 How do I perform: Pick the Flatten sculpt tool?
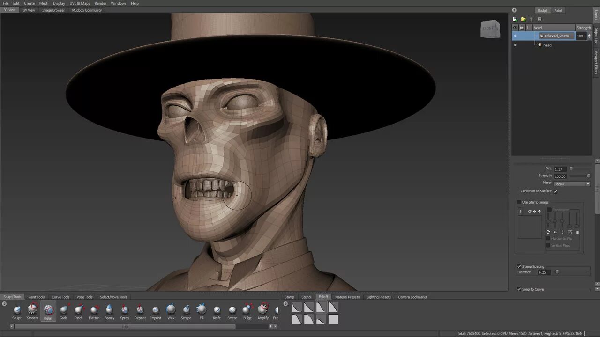click(94, 310)
